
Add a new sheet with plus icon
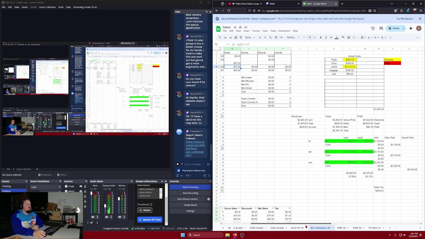pos(222,228)
